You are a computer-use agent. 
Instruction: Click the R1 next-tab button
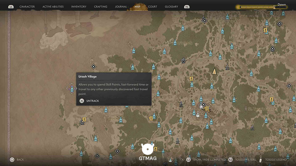(x=187, y=7)
